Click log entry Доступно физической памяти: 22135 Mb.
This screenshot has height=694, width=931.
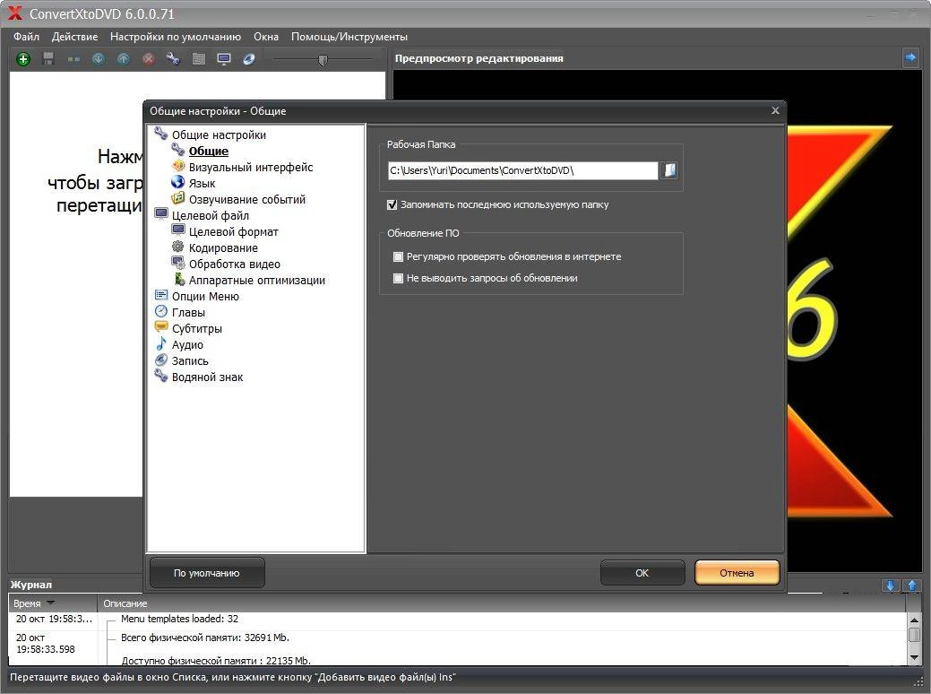[216, 660]
